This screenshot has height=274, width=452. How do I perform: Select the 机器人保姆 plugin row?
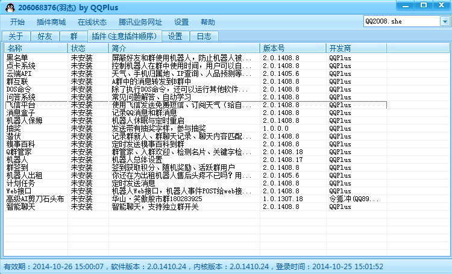click(x=196, y=120)
